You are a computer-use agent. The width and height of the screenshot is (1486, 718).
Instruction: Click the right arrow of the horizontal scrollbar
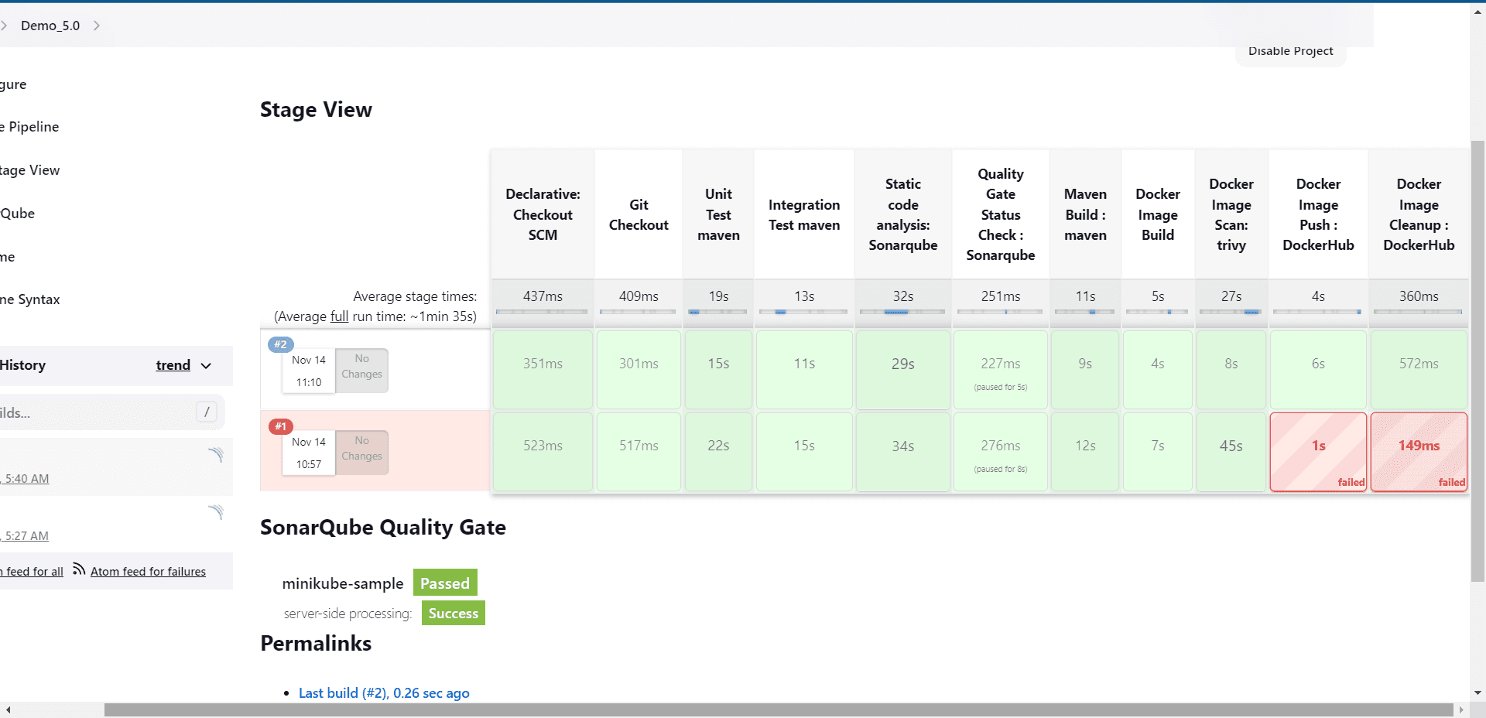pyautogui.click(x=1461, y=710)
